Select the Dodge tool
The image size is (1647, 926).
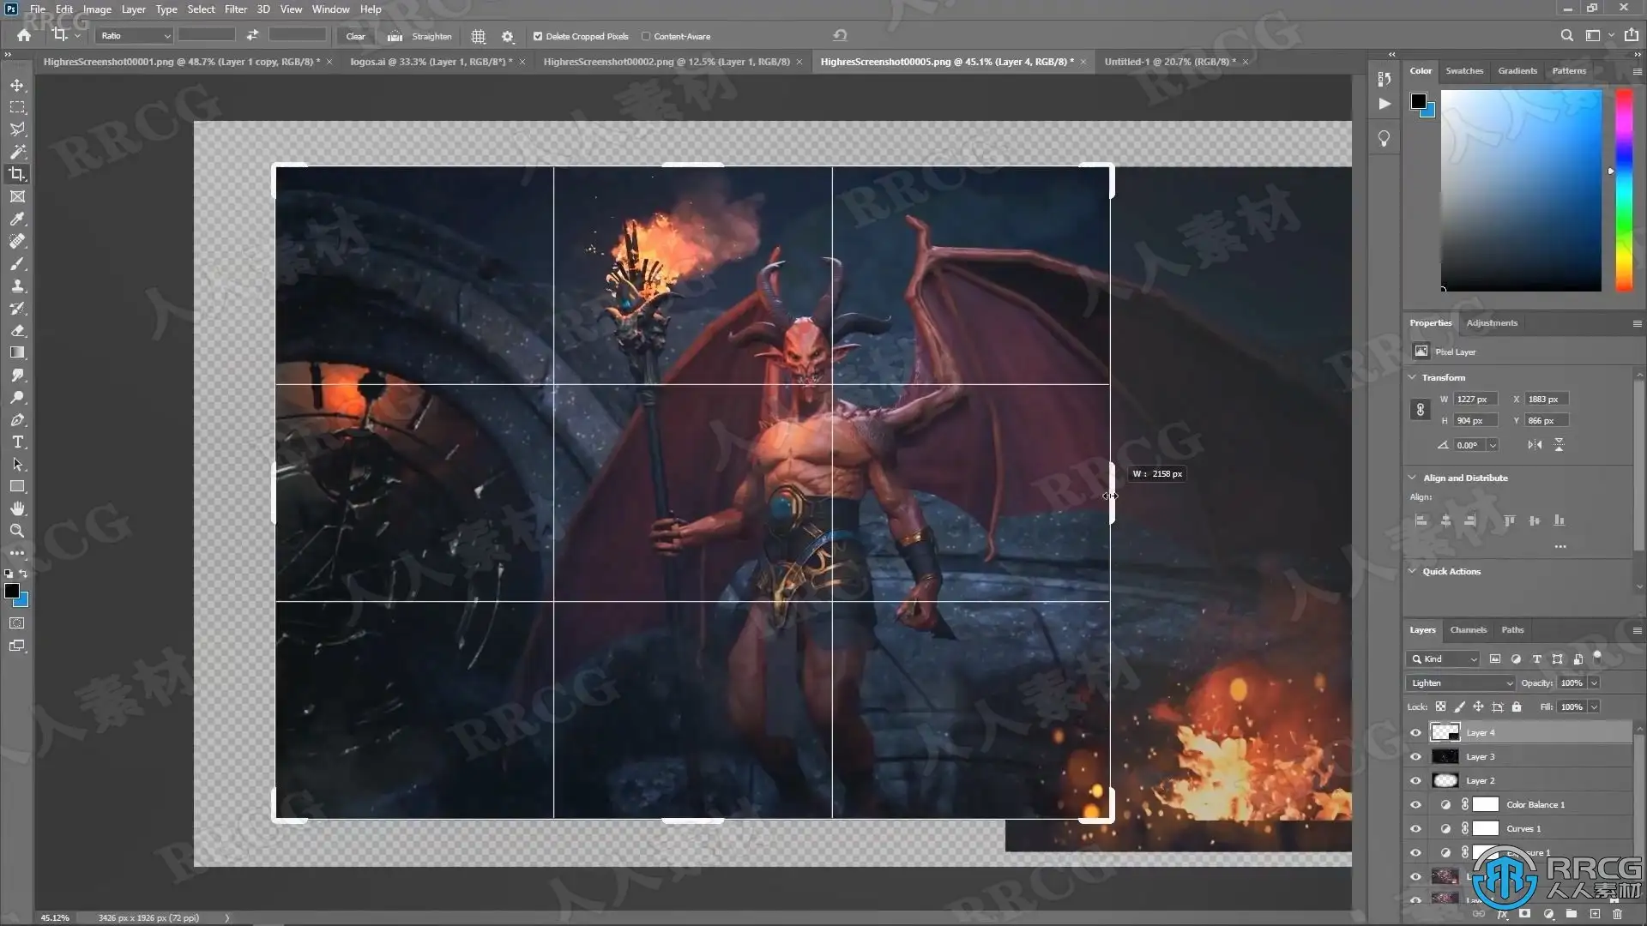17,397
